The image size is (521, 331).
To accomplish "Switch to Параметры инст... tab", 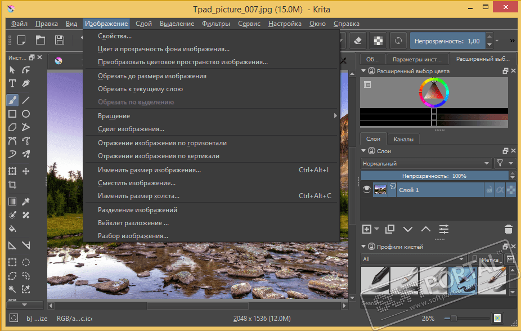I will [x=417, y=60].
